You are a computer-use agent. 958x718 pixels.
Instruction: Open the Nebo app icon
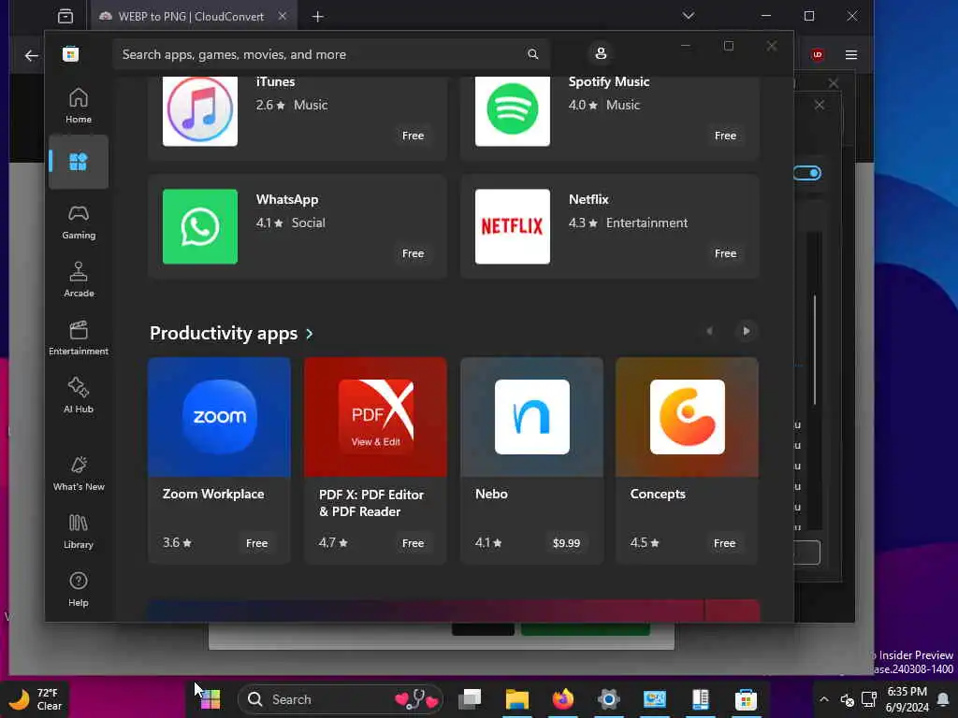coord(531,417)
